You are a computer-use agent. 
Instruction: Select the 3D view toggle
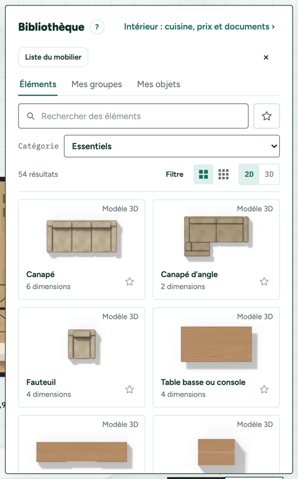click(269, 174)
